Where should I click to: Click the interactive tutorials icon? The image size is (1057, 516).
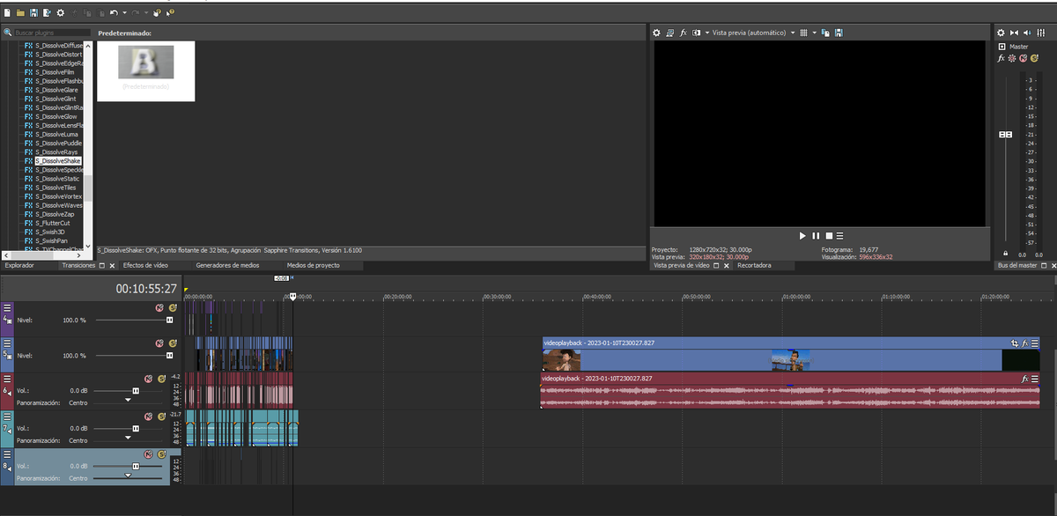click(157, 13)
